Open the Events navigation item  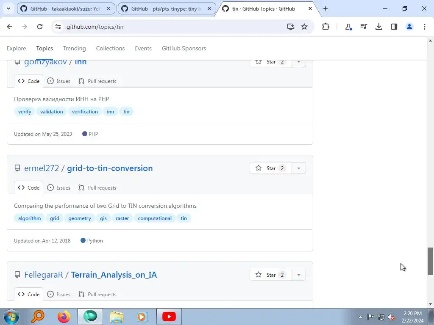click(143, 48)
